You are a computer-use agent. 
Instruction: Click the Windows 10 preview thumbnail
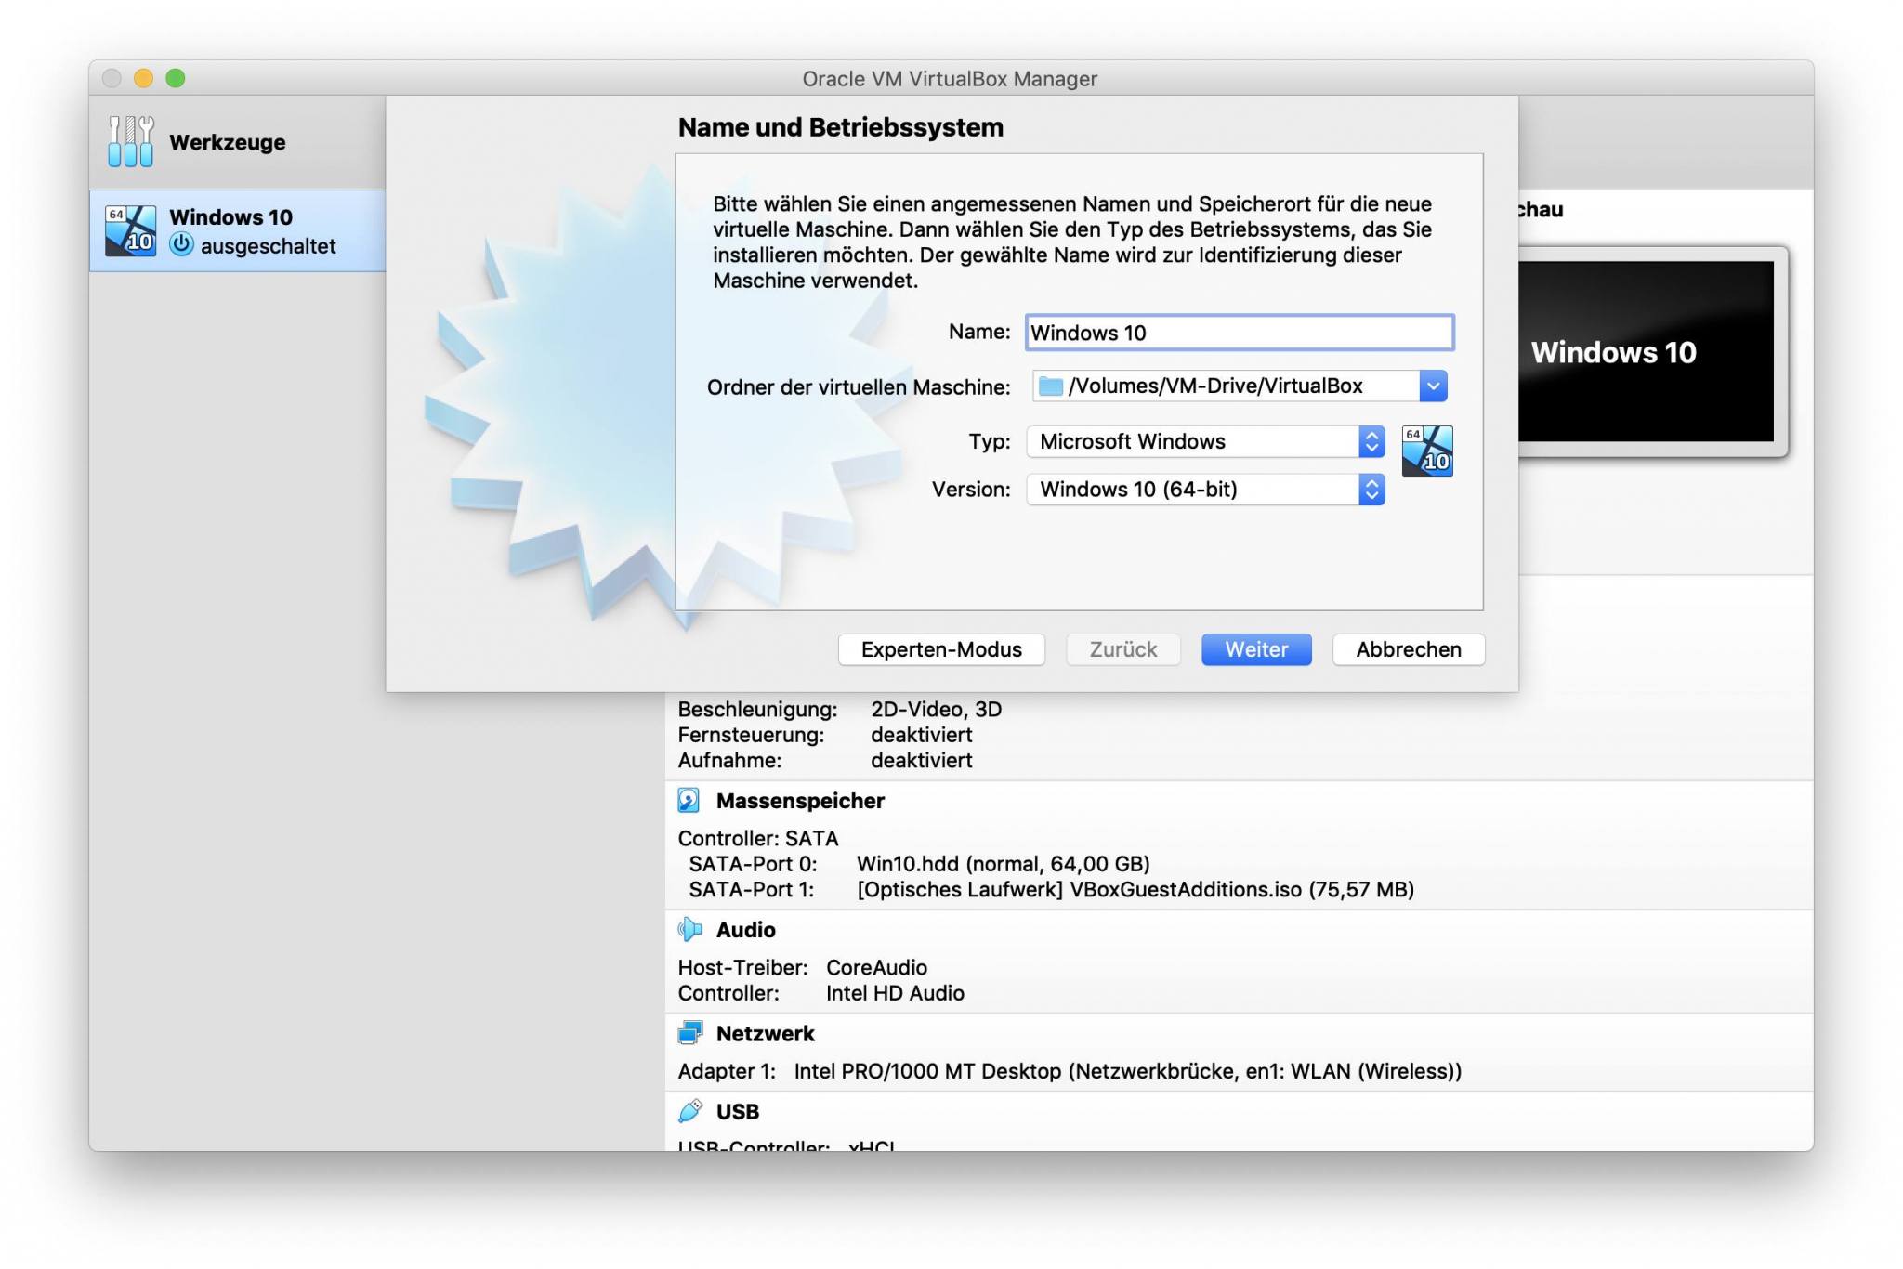1645,351
